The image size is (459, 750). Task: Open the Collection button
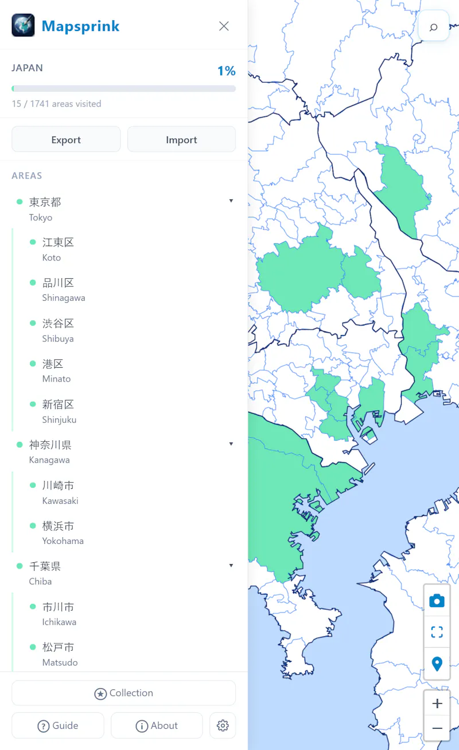pos(123,693)
